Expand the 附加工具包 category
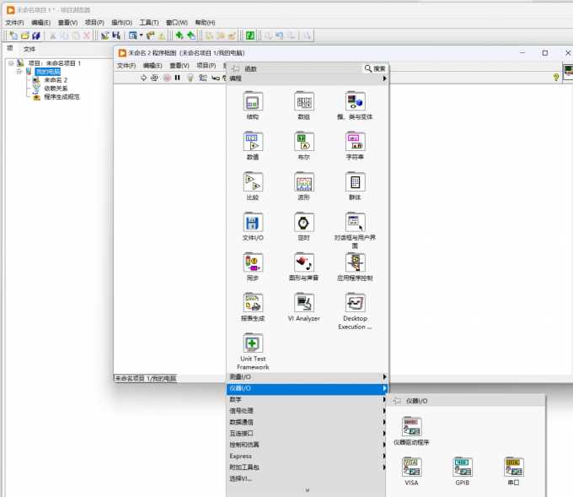 tap(307, 467)
